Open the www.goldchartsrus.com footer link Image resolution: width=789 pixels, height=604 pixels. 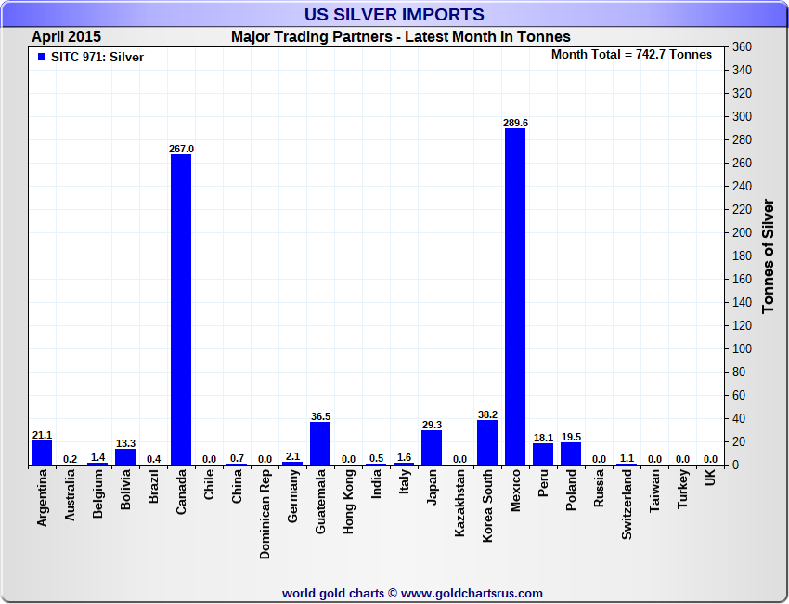(x=472, y=593)
